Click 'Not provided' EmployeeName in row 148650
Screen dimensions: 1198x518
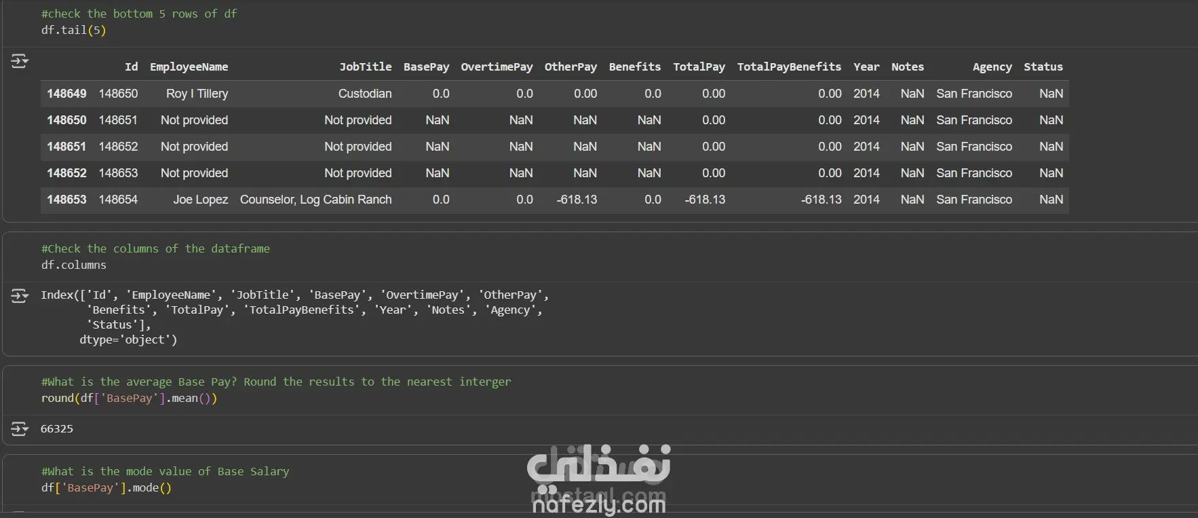(194, 120)
